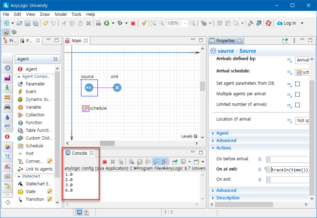Image resolution: width=317 pixels, height=218 pixels.
Task: Click the Save icon in toolbar
Action: (28, 23)
